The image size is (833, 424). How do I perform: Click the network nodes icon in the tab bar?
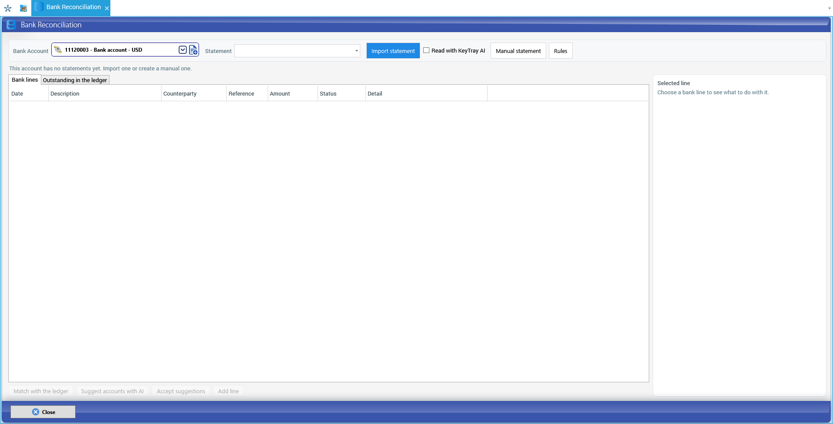pos(8,8)
